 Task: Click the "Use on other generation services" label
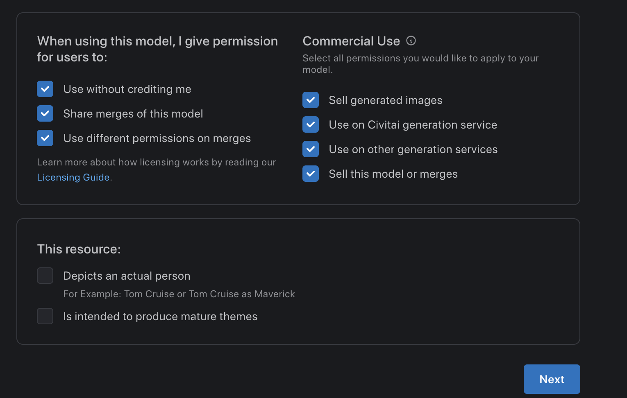click(413, 149)
